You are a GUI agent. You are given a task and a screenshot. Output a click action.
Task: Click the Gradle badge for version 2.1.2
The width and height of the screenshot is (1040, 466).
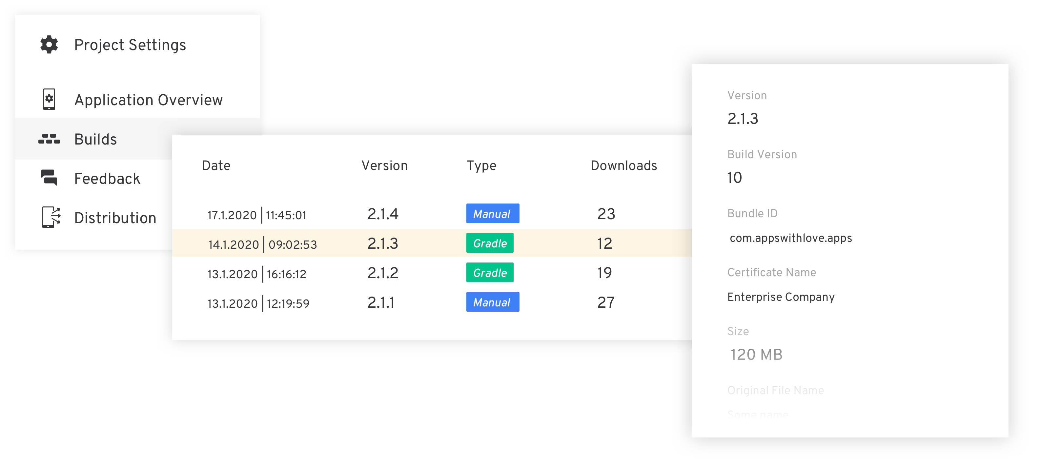pyautogui.click(x=489, y=272)
